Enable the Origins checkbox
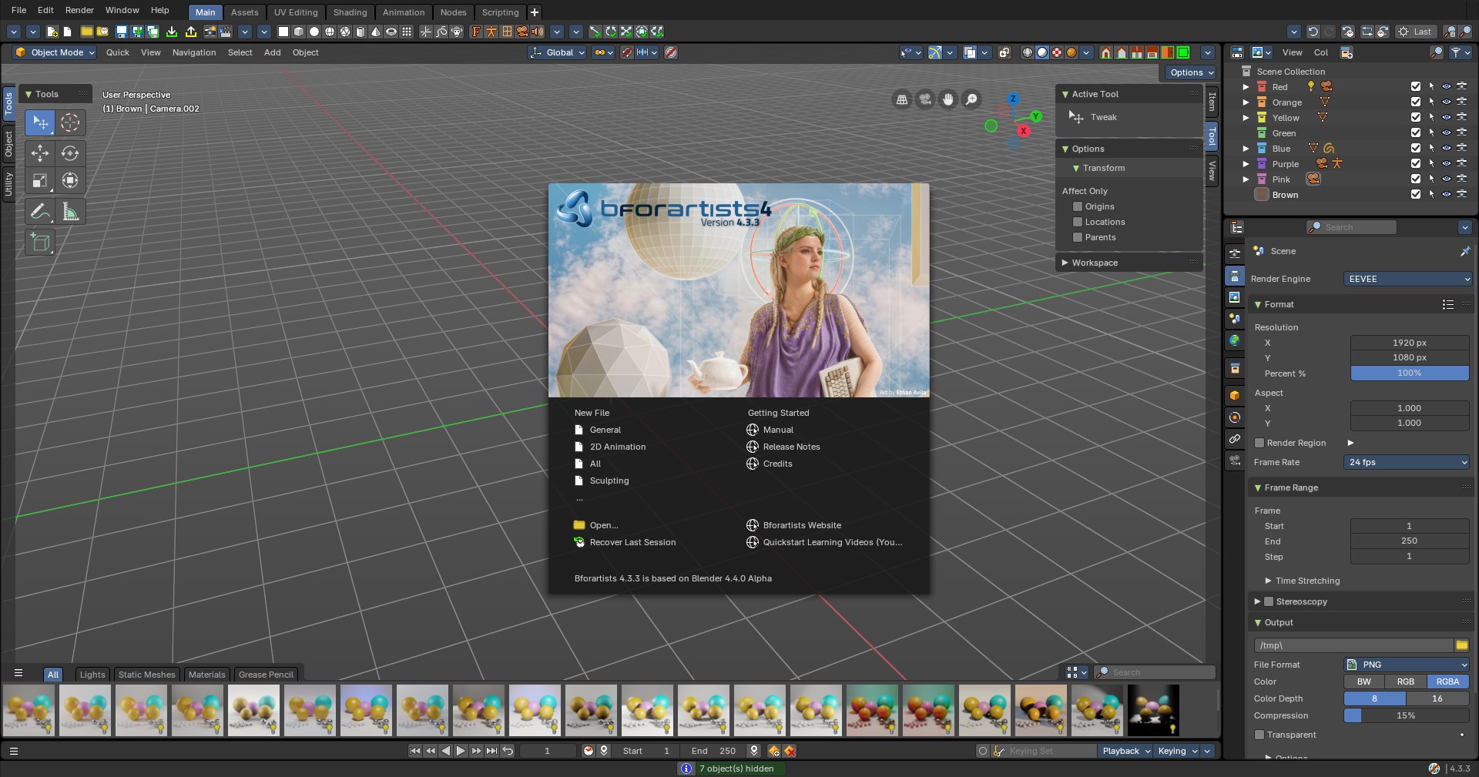Viewport: 1479px width, 777px height. tap(1078, 206)
